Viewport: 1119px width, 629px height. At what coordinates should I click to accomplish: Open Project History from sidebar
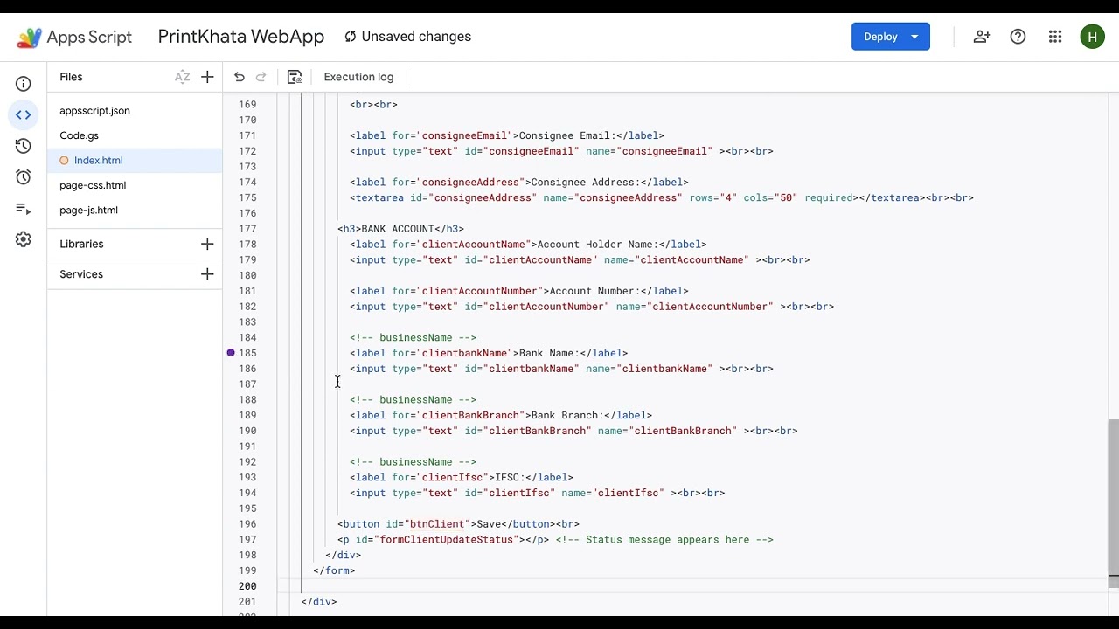tap(24, 146)
